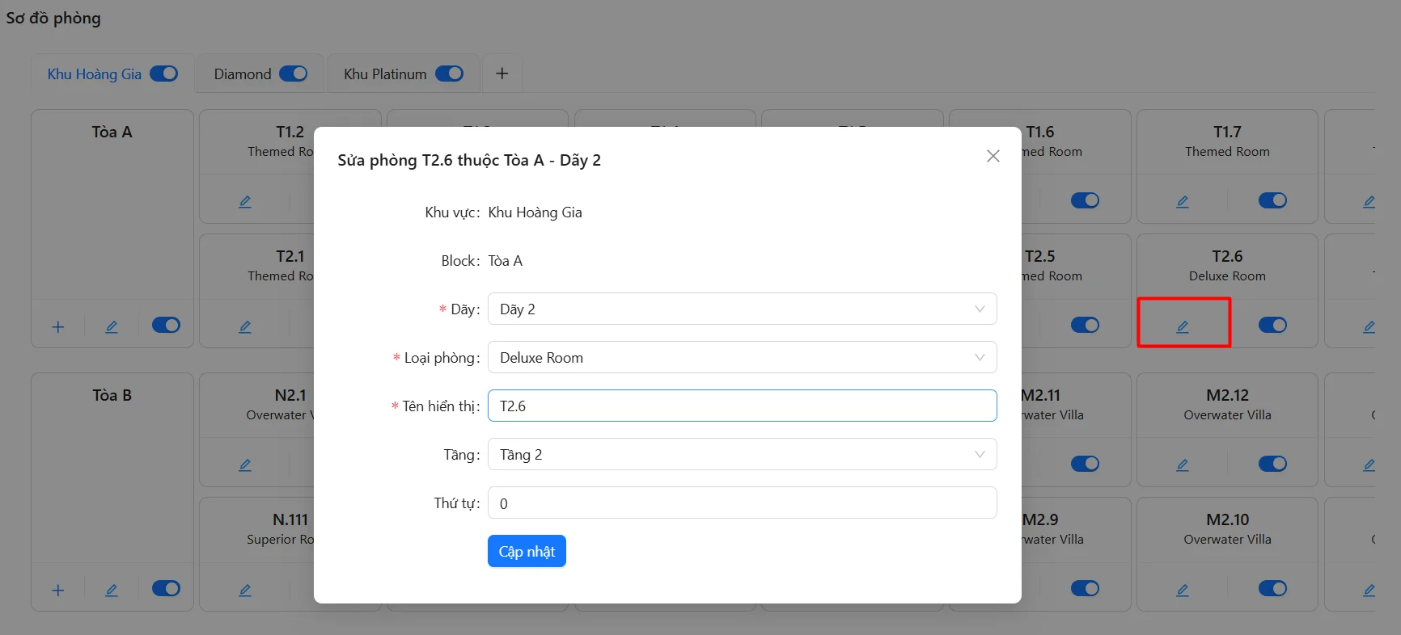The width and height of the screenshot is (1401, 635).
Task: Add a room row to Tòa B
Action: point(58,590)
